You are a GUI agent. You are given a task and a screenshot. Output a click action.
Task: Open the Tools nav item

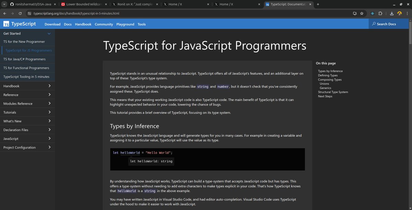pos(141,24)
